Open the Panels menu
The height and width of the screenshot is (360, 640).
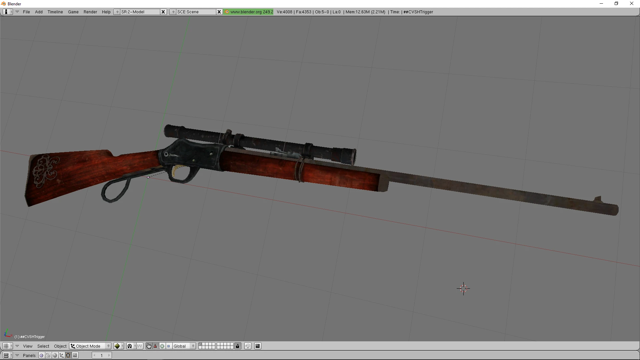[x=29, y=355]
